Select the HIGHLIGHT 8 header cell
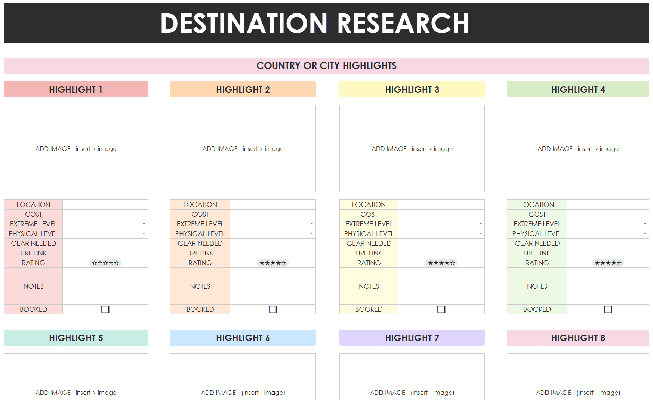The width and height of the screenshot is (653, 400). tap(578, 338)
